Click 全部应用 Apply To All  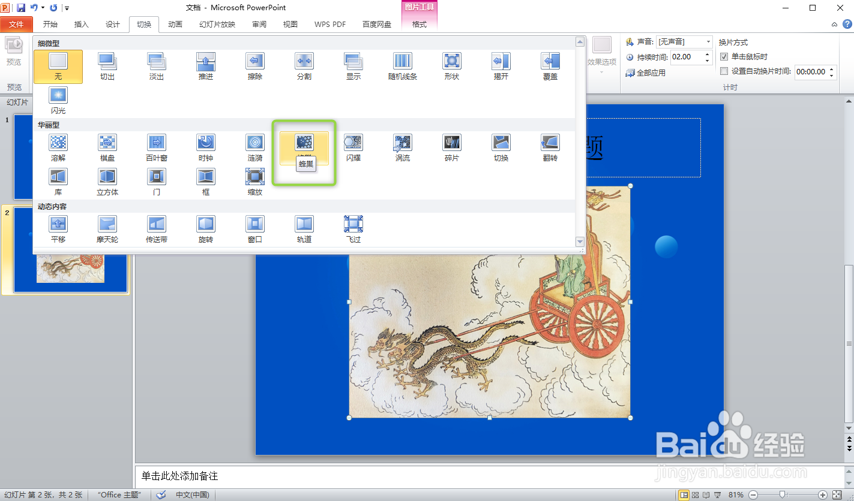click(x=646, y=73)
